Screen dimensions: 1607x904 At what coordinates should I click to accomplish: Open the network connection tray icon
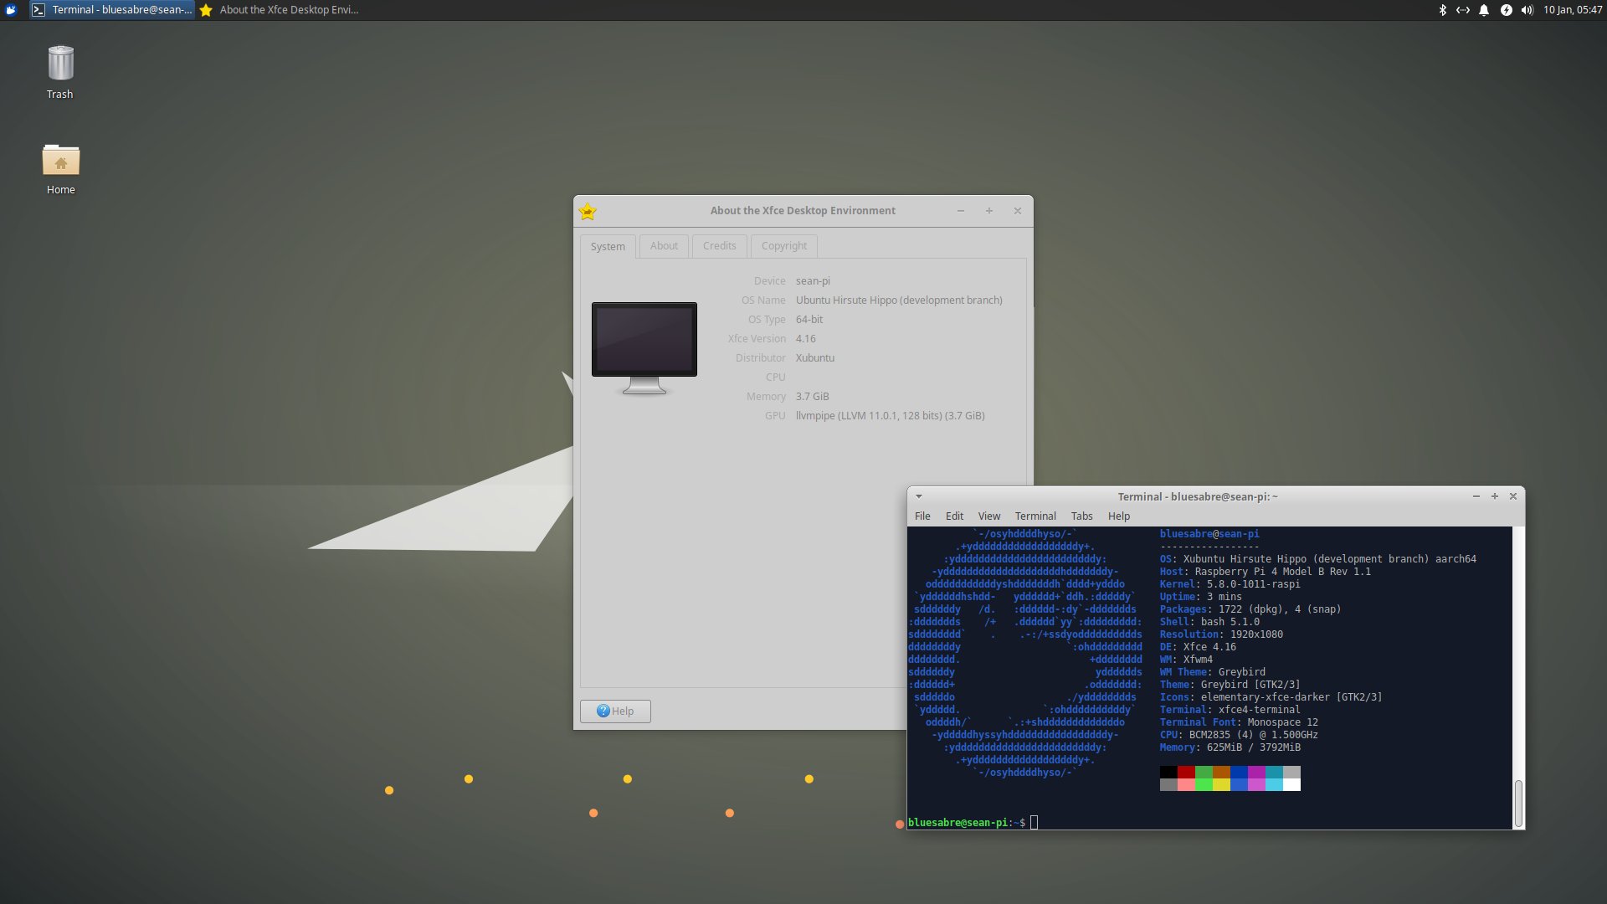tap(1463, 10)
